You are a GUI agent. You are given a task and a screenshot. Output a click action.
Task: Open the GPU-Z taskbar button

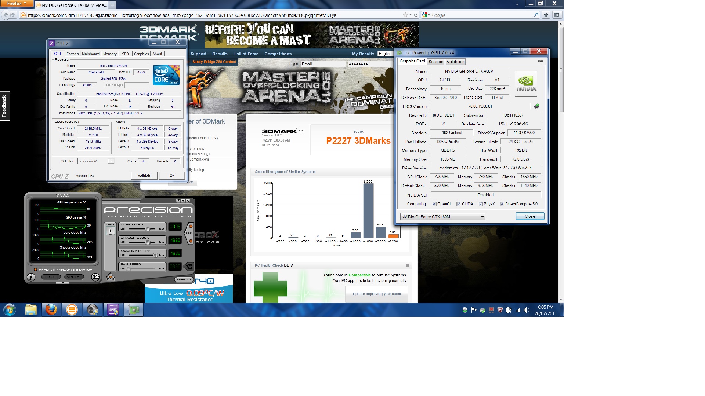[134, 310]
